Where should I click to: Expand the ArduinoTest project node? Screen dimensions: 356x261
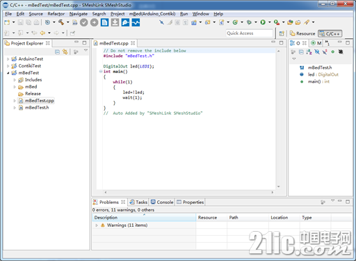tap(8, 59)
